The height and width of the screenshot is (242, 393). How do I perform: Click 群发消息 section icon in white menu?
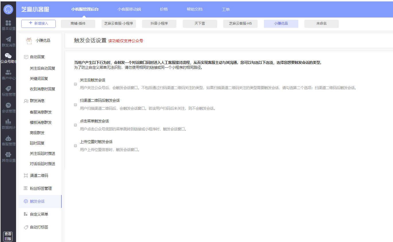point(26,101)
